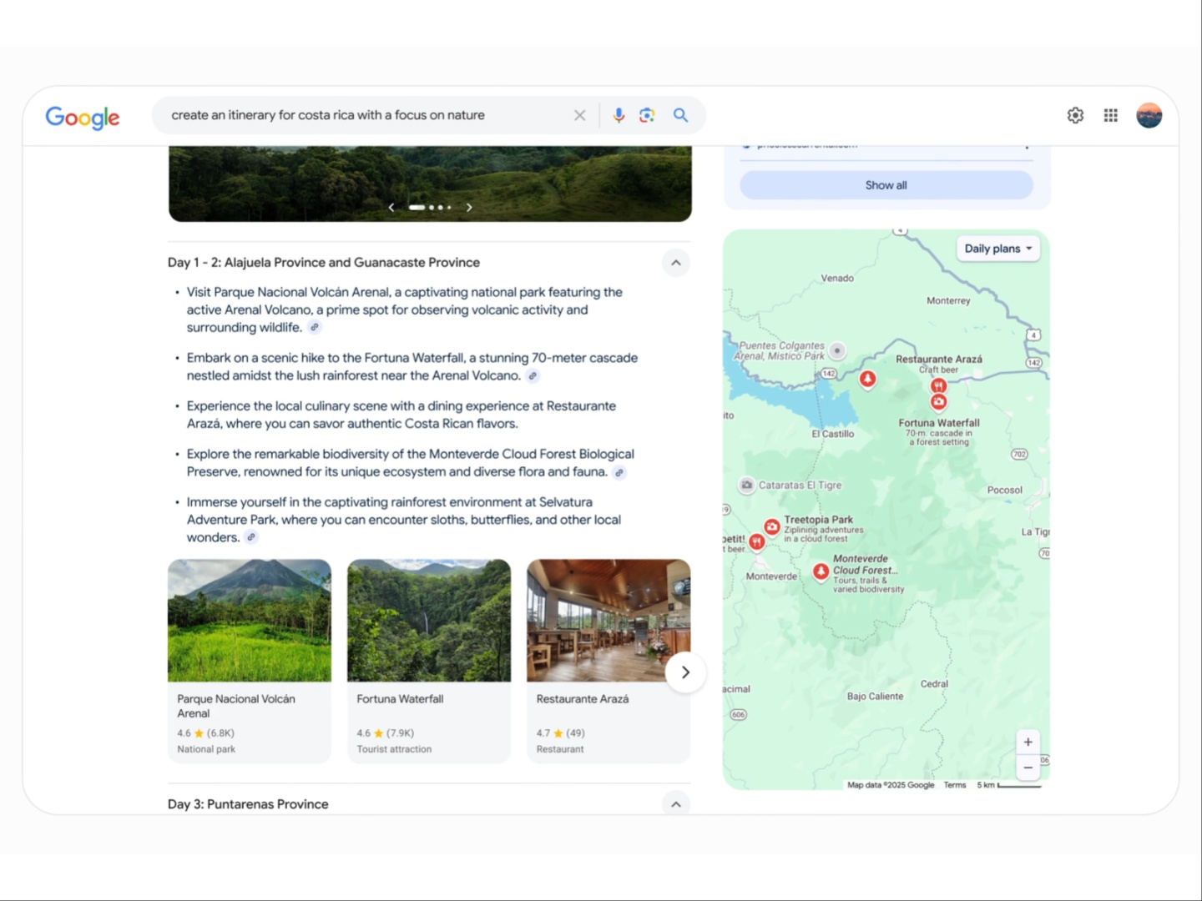Screen dimensions: 1202x901
Task: Zoom in on the map
Action: (1028, 742)
